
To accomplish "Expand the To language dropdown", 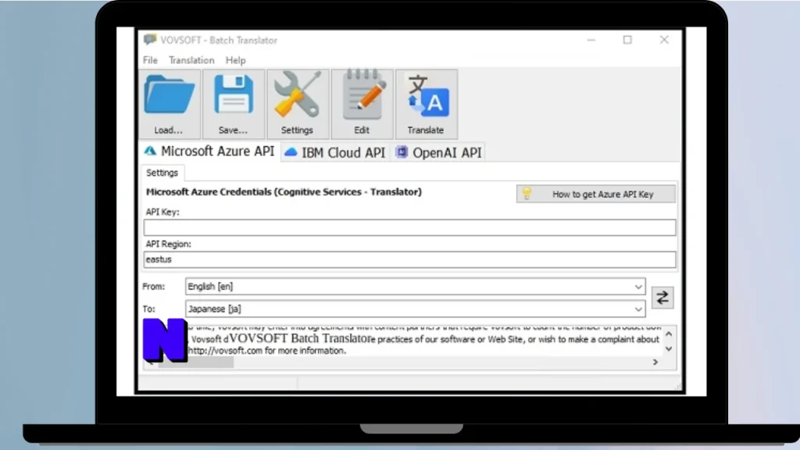I will click(637, 309).
